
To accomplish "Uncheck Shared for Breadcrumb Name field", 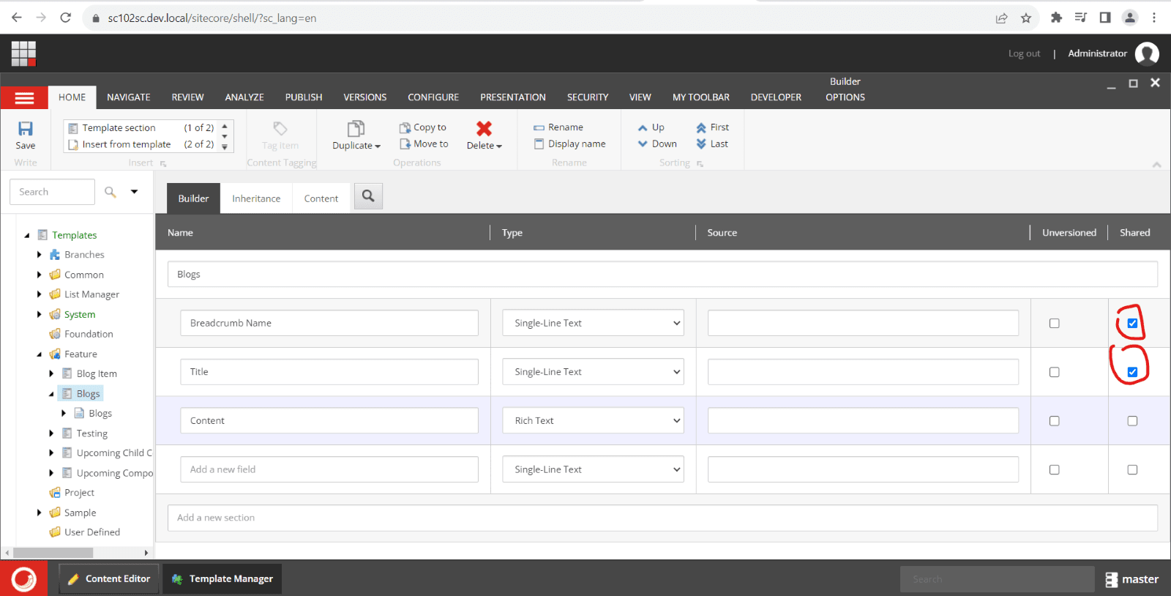I will coord(1132,323).
